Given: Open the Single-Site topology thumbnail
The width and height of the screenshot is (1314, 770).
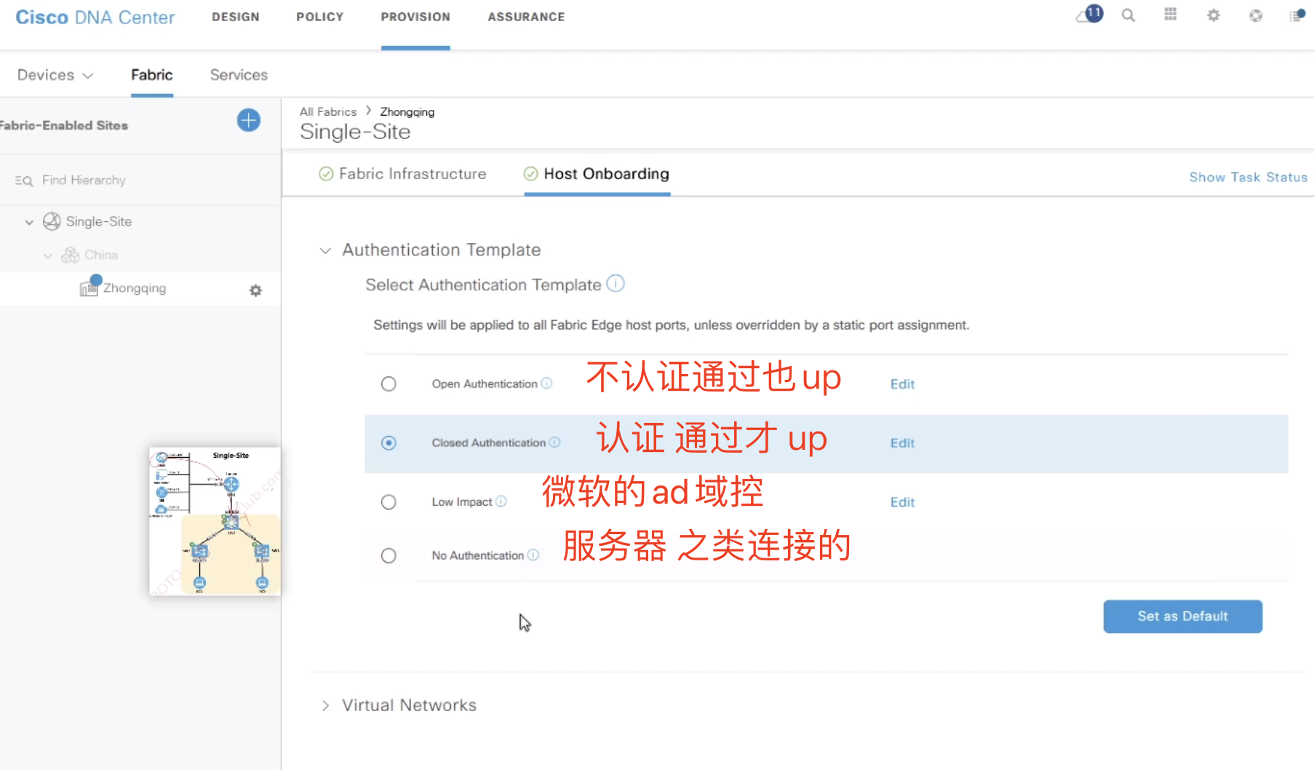Looking at the screenshot, I should tap(215, 521).
